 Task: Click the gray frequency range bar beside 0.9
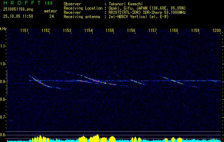(7, 82)
